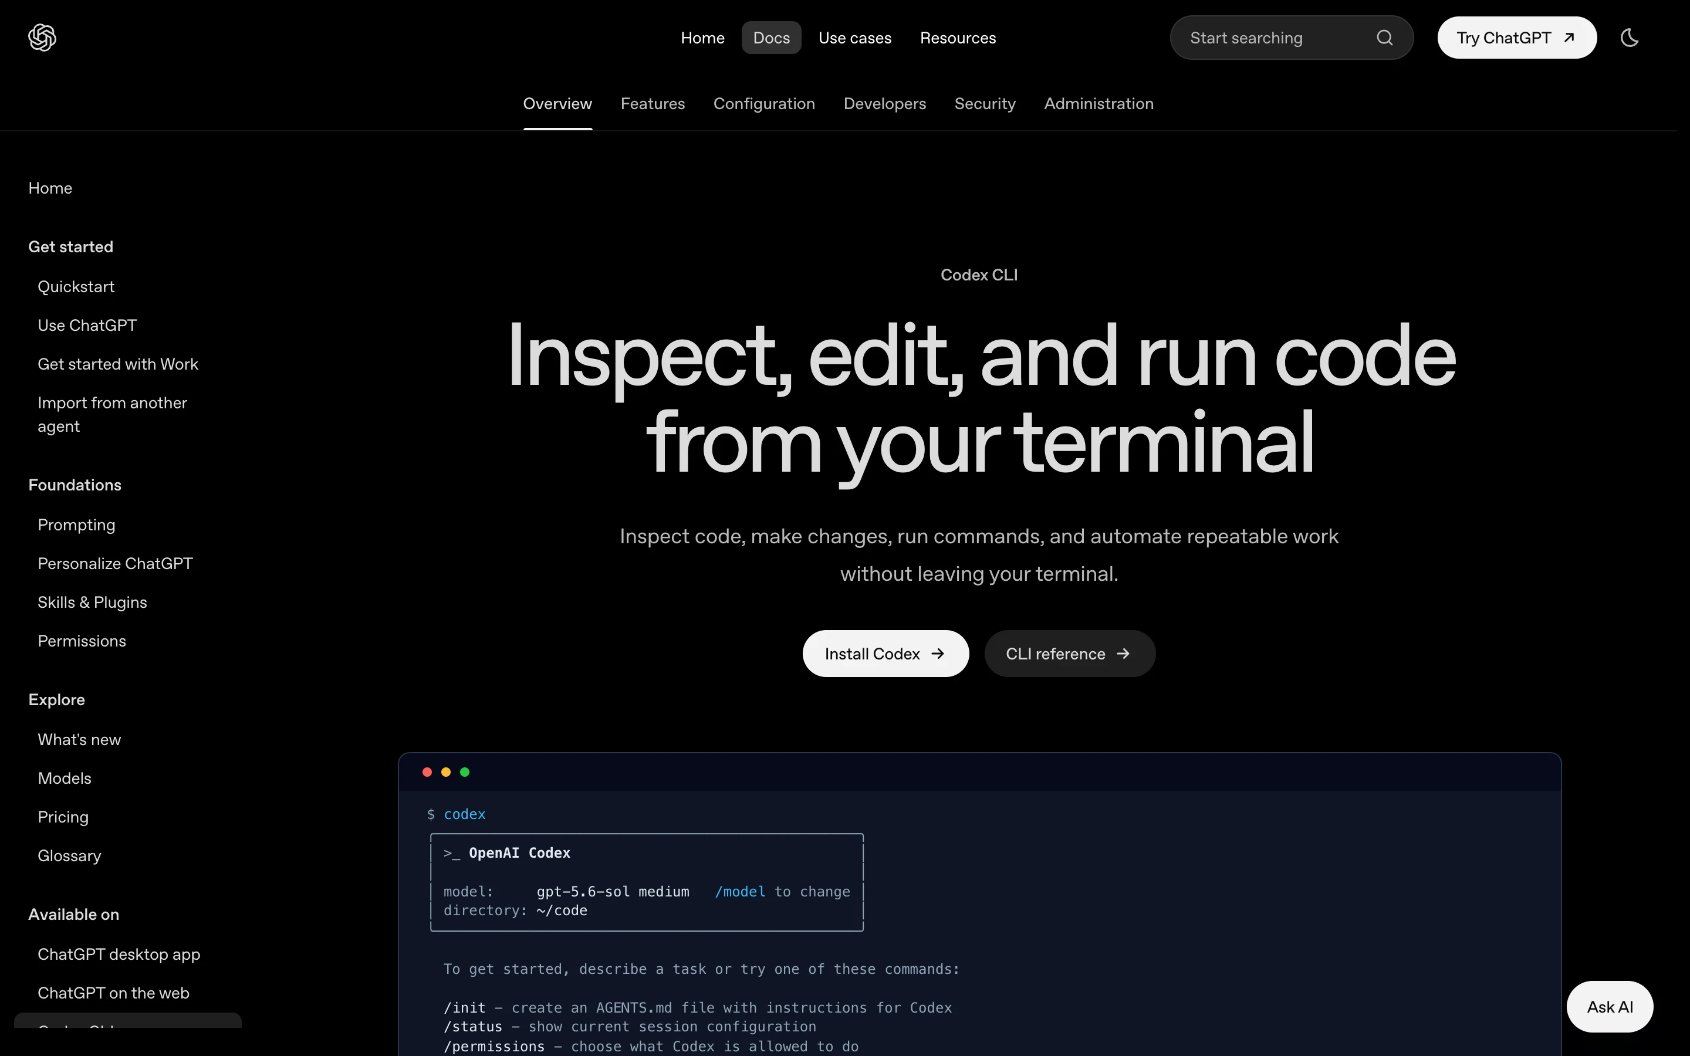
Task: Click the codex command in terminal
Action: tap(464, 814)
